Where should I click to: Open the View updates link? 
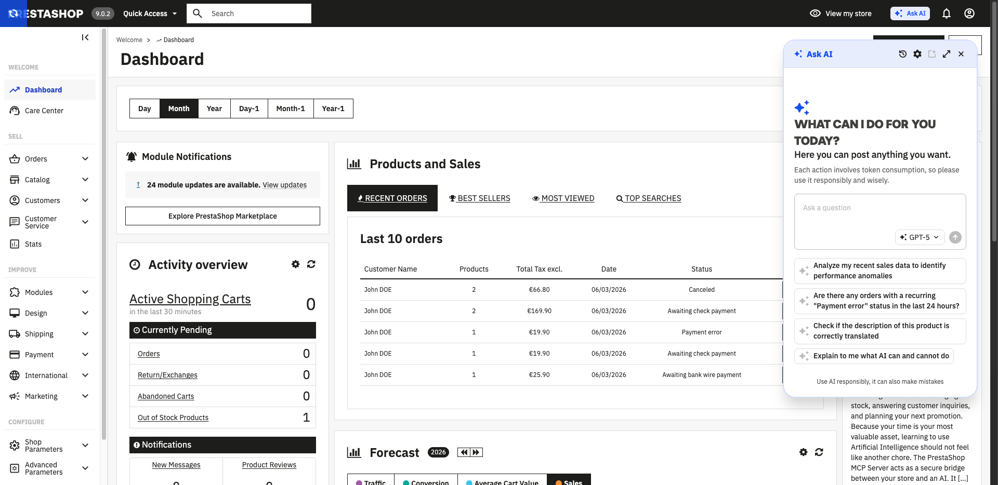[x=284, y=185]
